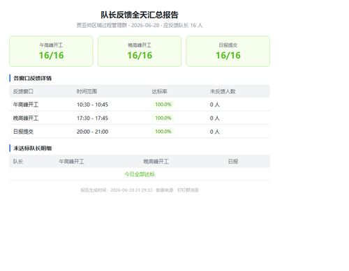Click 0 人 in the 午高峰开工 row
349x271 pixels.
tap(215, 104)
